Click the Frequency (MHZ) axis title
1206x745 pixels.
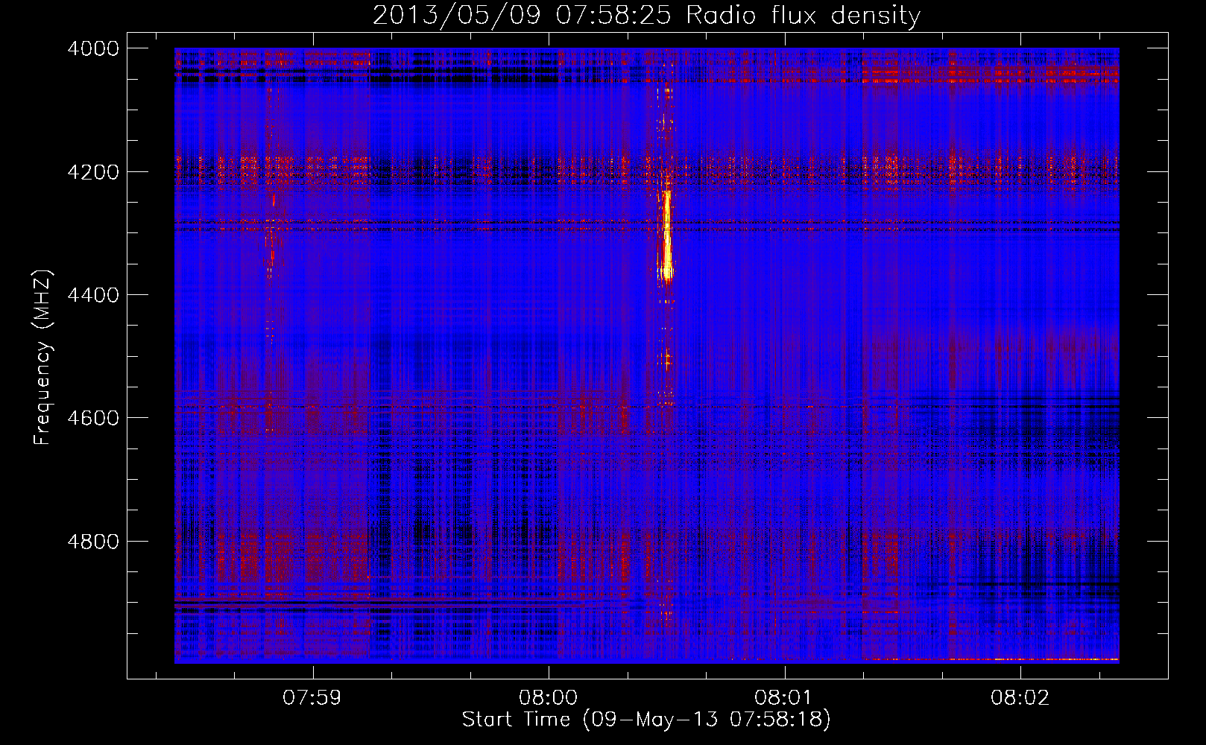43,357
